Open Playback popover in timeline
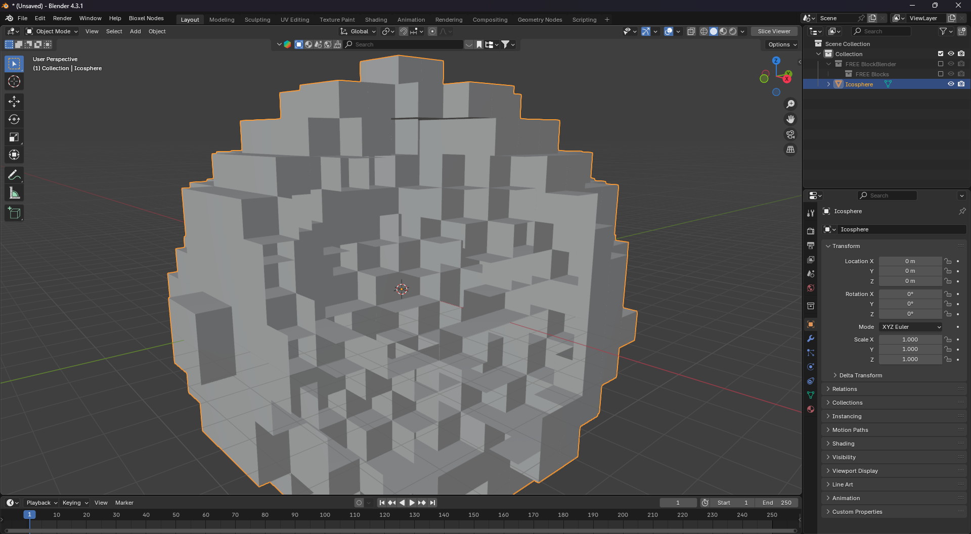 click(x=41, y=503)
